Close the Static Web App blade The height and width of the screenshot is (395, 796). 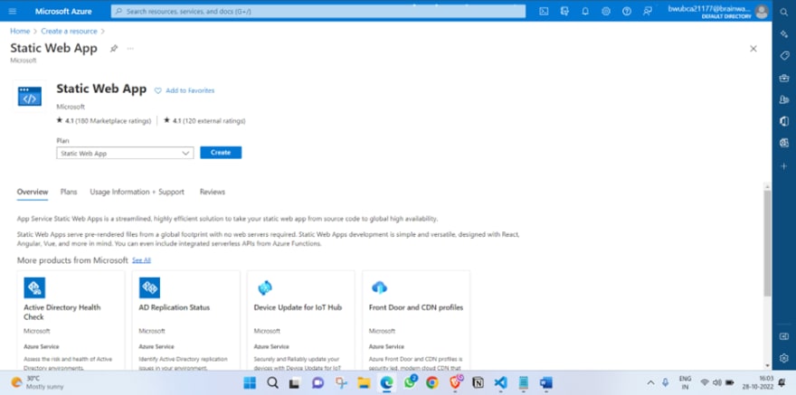pos(753,49)
